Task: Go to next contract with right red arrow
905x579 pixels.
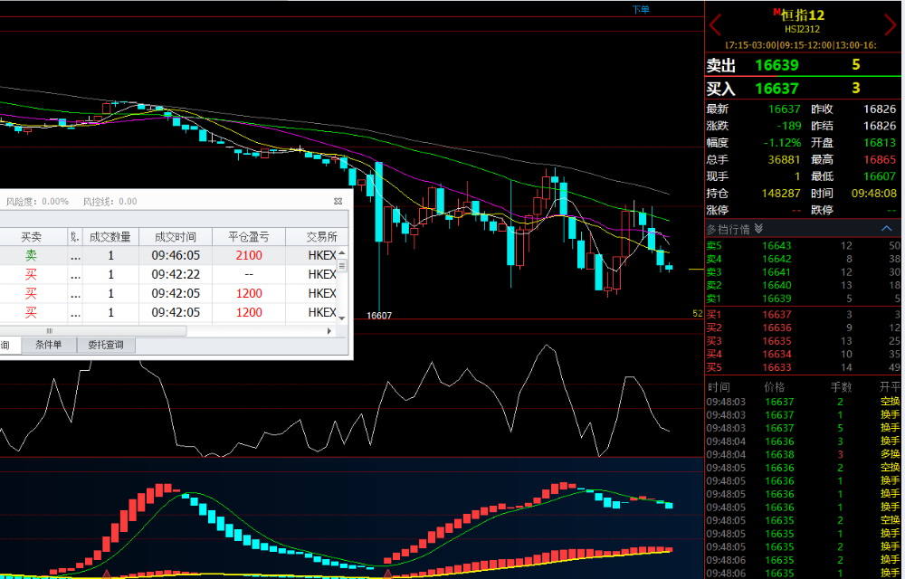Action: [890, 24]
